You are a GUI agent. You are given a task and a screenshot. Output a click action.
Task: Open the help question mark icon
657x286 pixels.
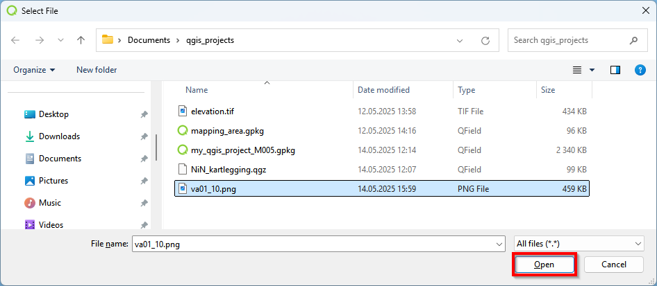(640, 70)
